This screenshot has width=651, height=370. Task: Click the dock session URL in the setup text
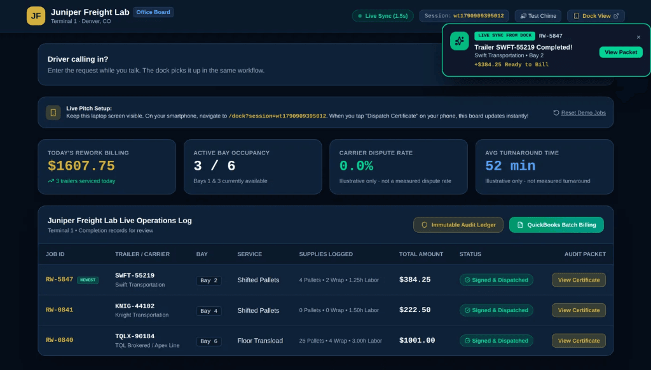(x=277, y=116)
